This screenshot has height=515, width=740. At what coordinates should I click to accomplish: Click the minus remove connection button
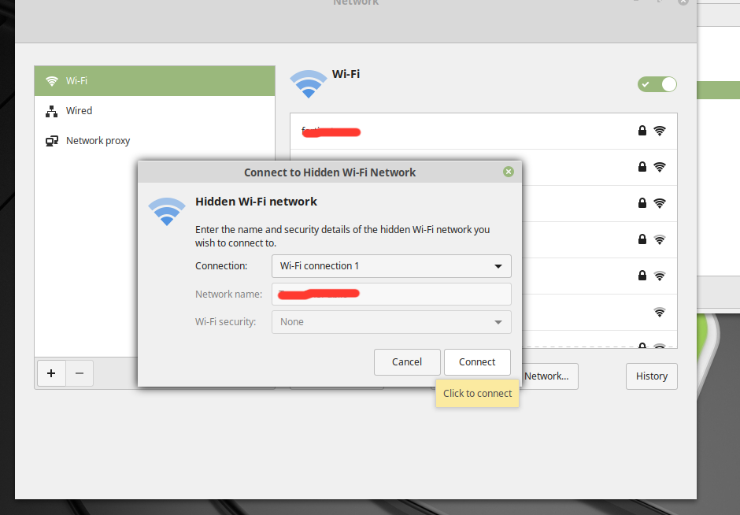click(x=80, y=373)
